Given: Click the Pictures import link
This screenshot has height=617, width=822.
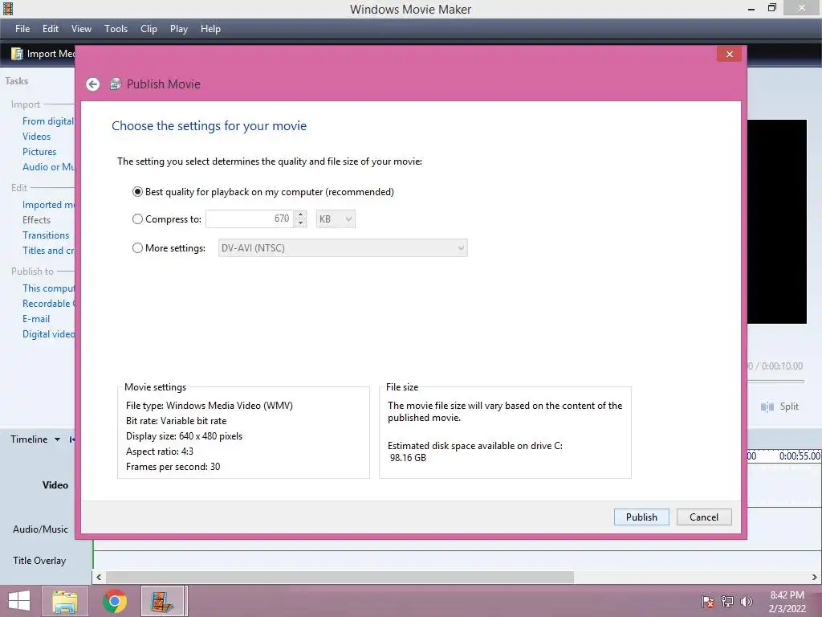Looking at the screenshot, I should 39,152.
